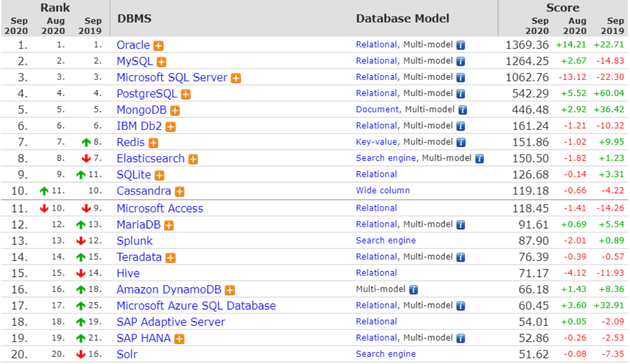Click Search engine link in Splunk row
The height and width of the screenshot is (364, 630).
(x=386, y=240)
